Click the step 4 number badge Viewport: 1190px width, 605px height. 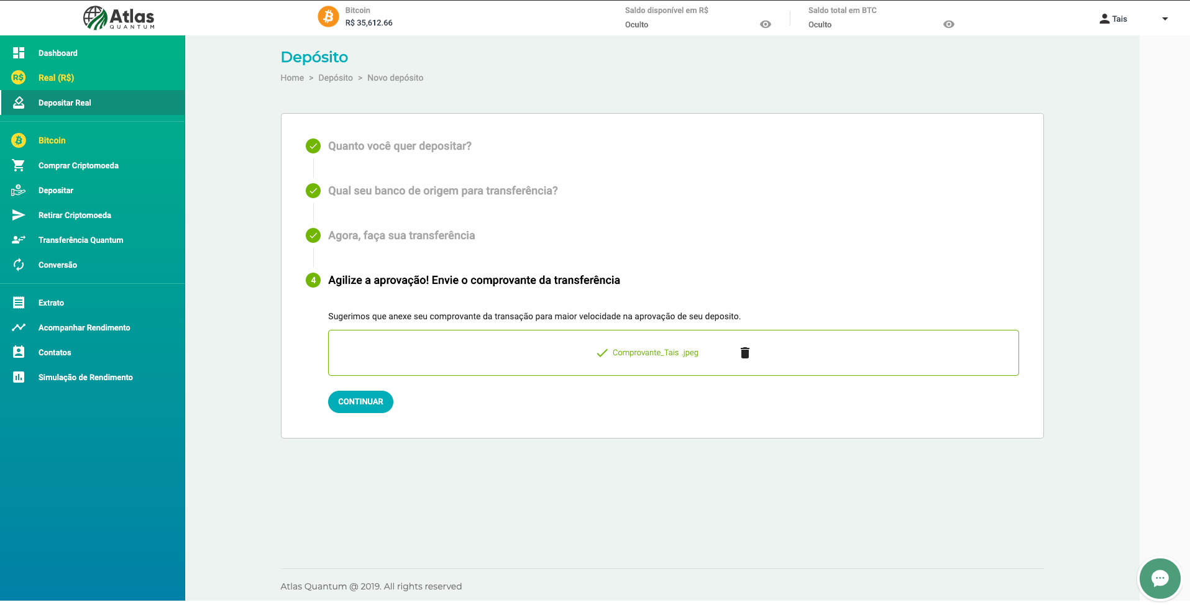click(x=313, y=280)
